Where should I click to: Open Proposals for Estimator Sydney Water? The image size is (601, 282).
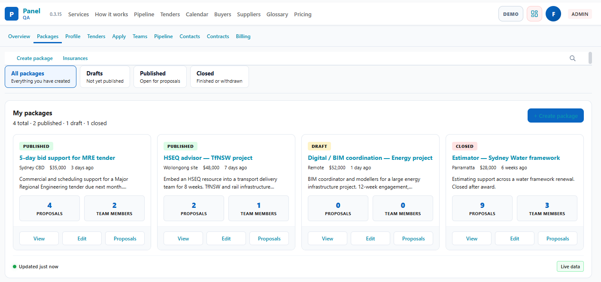(x=558, y=239)
